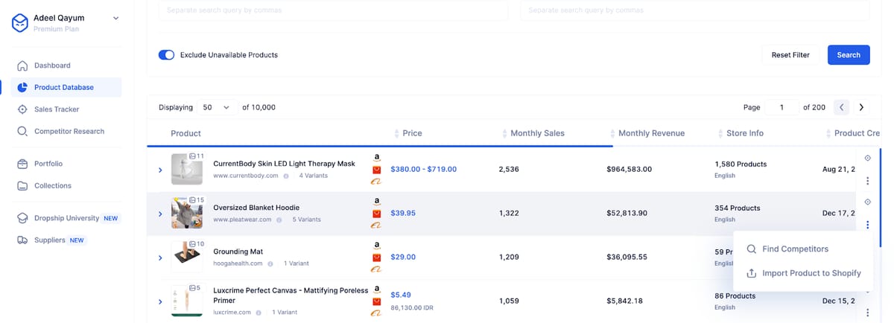
Task: Open Amazon icon for CurrentBody LED Mask
Action: pyautogui.click(x=377, y=158)
